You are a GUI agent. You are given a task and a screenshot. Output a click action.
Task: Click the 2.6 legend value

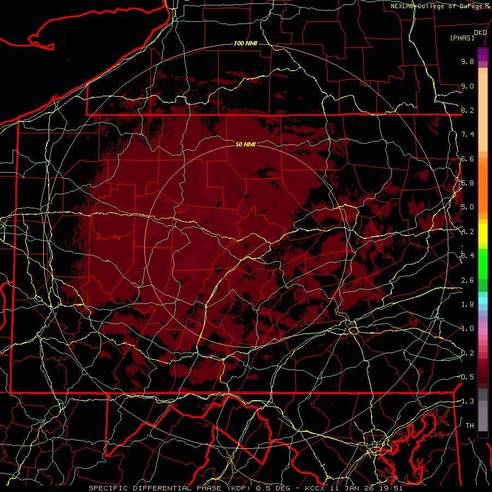pos(467,280)
